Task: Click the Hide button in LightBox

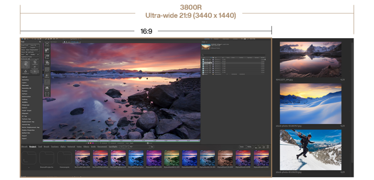Action: point(250,147)
